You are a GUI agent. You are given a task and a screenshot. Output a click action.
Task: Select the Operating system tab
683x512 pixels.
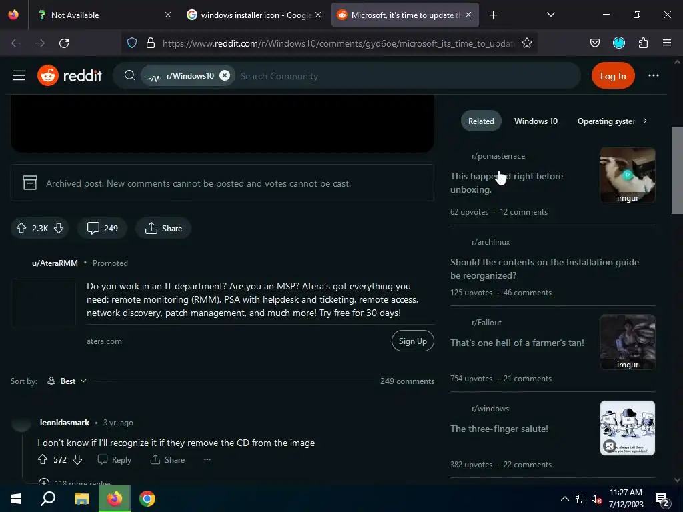606,121
